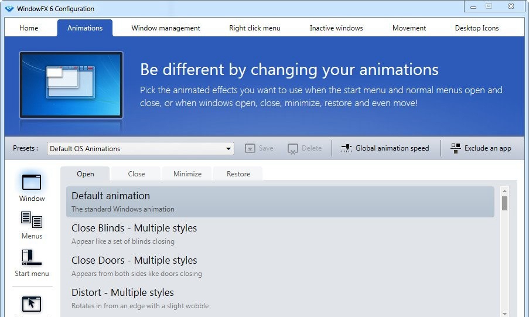529x317 pixels.
Task: Select Close Doors - Multiple styles animation
Action: coord(281,267)
